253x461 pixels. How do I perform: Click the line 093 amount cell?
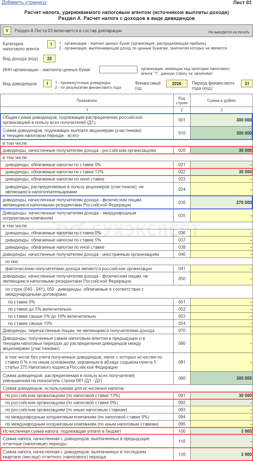tap(221, 410)
